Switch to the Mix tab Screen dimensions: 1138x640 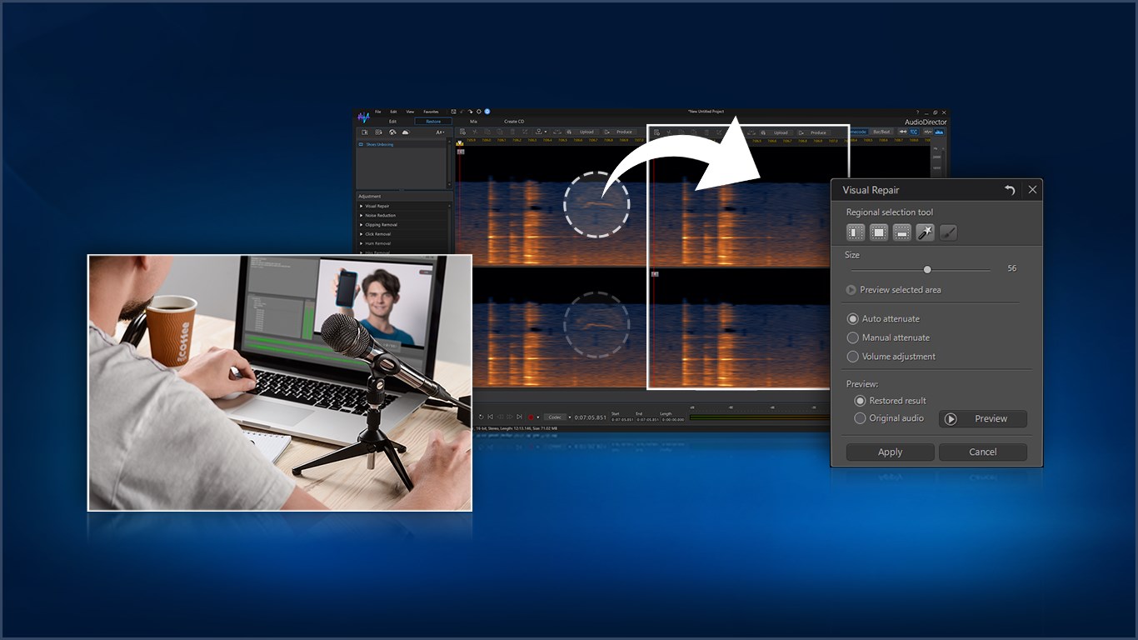pos(473,122)
